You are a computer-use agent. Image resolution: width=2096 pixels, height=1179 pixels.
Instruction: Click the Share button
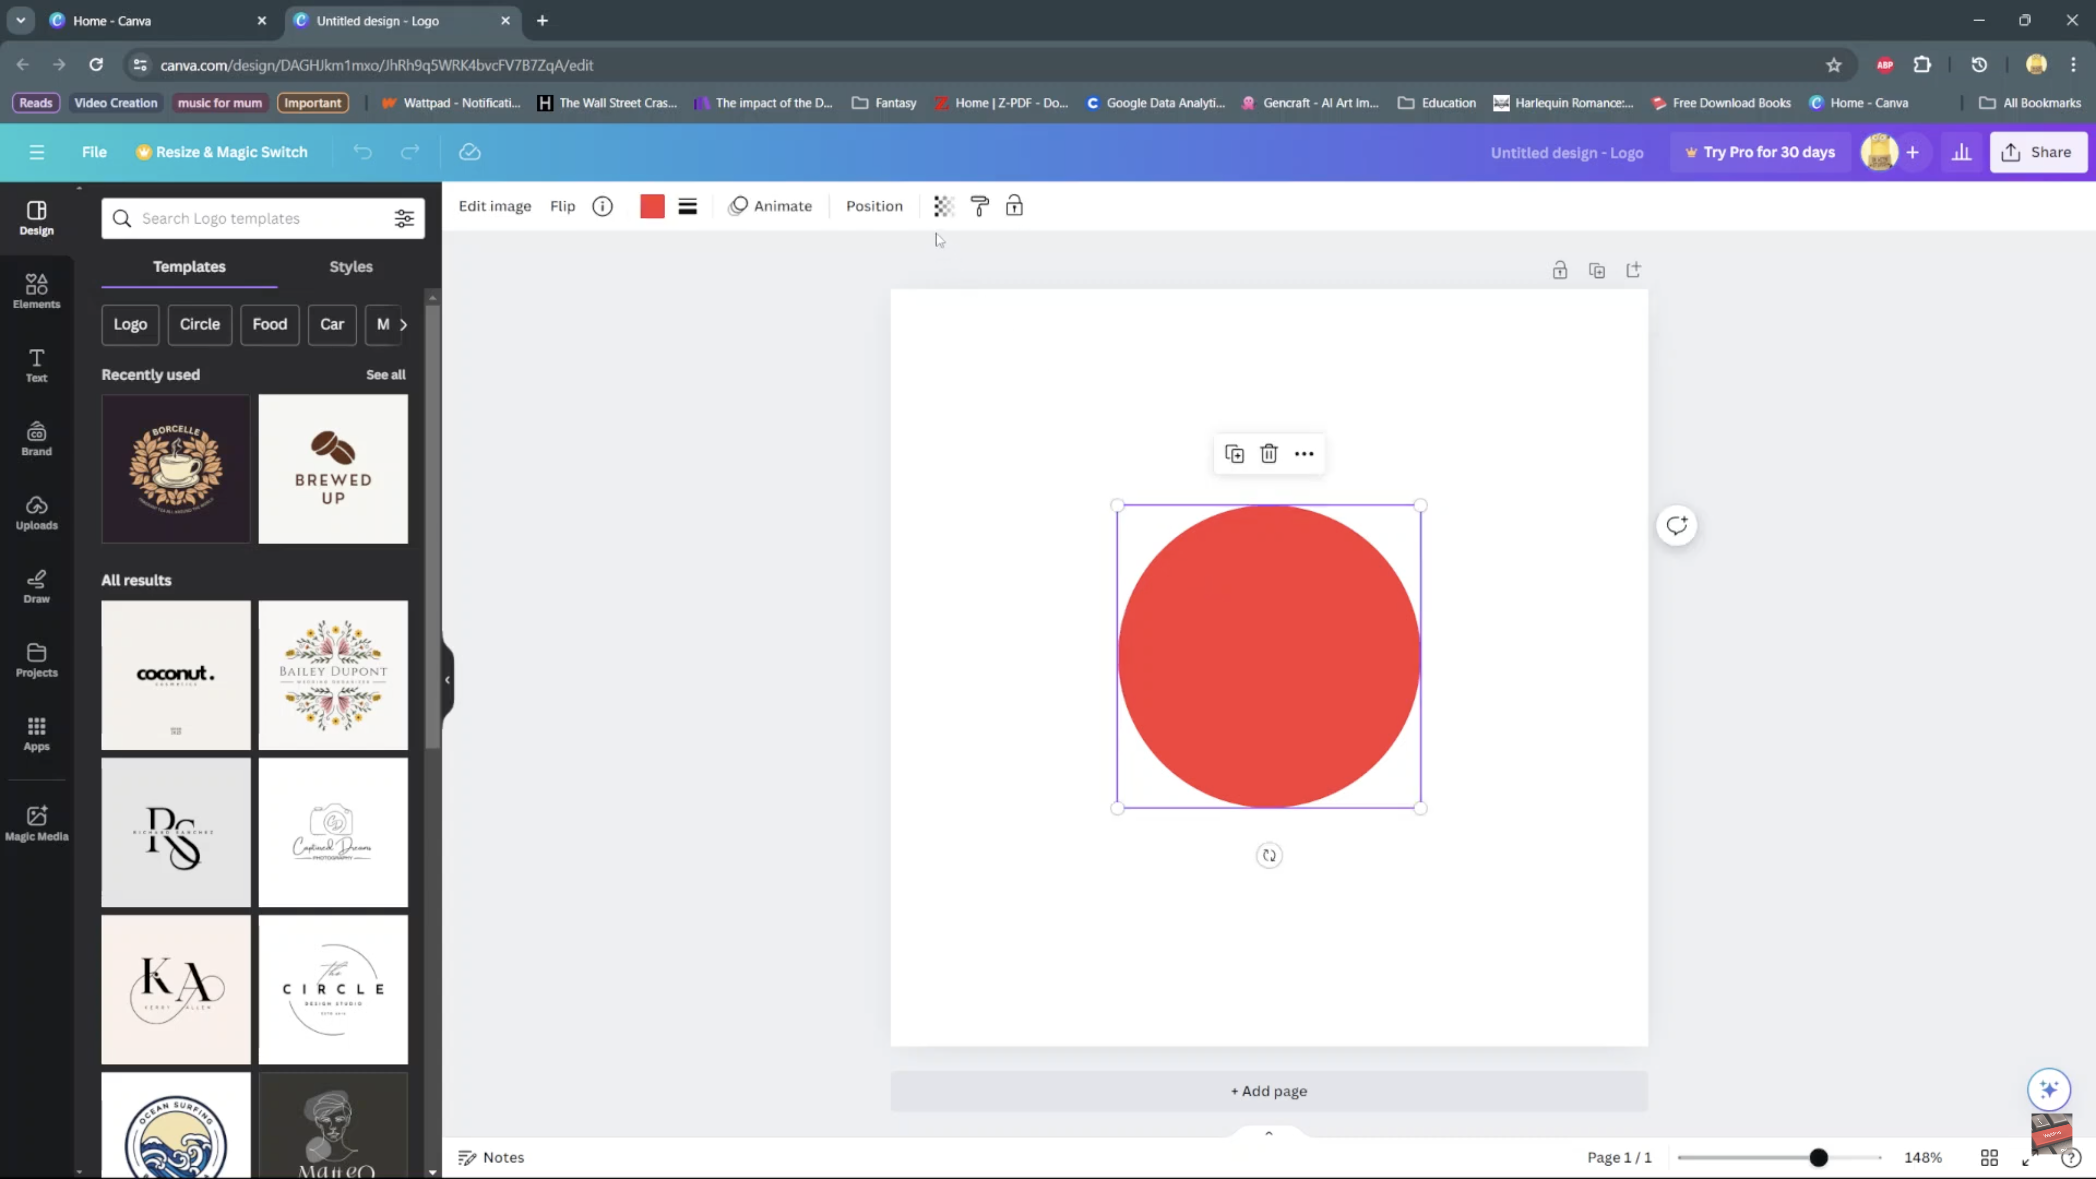(2038, 152)
